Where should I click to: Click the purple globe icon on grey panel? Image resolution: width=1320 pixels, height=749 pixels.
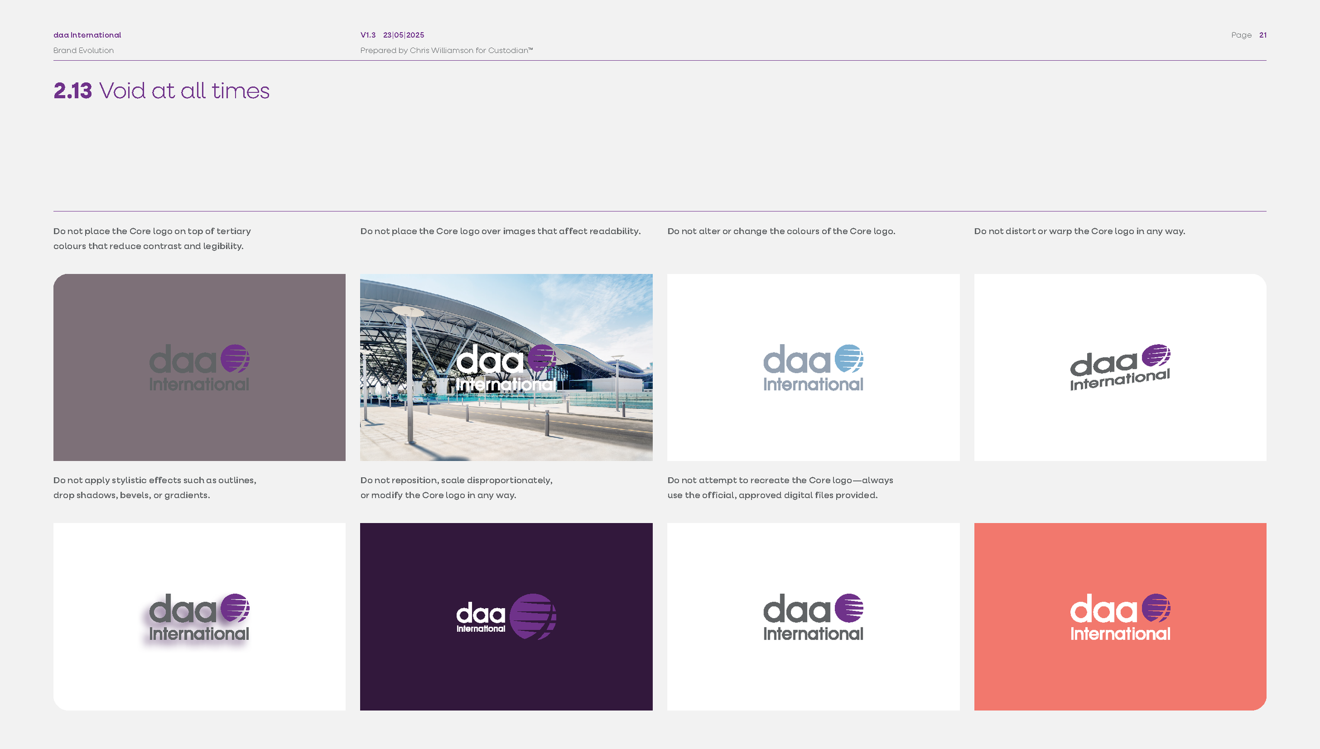(235, 359)
